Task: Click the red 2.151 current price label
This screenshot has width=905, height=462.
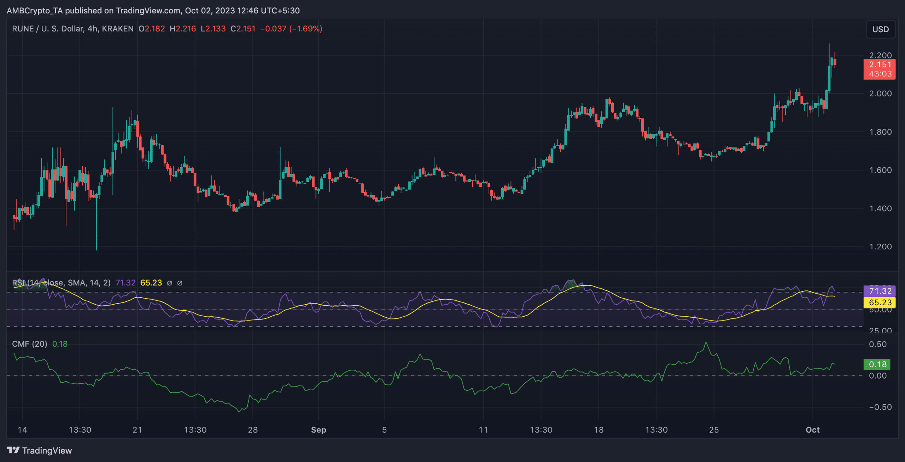Action: pyautogui.click(x=880, y=64)
